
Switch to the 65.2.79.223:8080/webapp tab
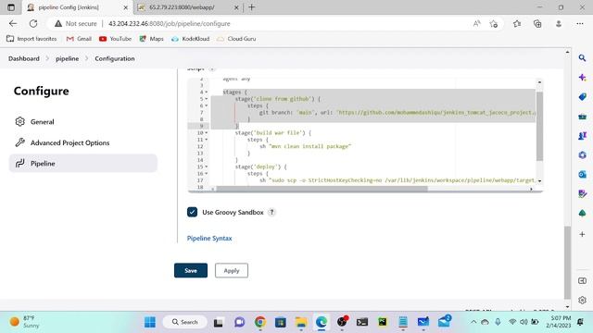point(189,7)
